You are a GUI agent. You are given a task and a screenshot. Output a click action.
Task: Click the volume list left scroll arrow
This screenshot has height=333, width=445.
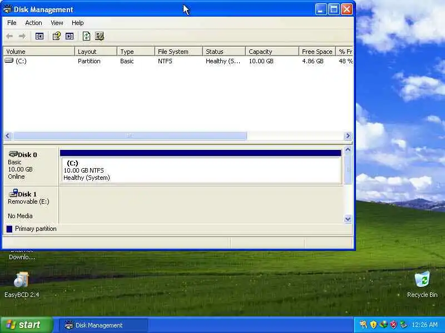pos(8,136)
